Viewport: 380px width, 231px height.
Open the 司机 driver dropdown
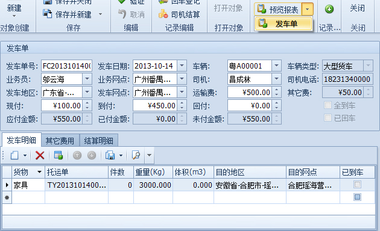click(x=276, y=79)
